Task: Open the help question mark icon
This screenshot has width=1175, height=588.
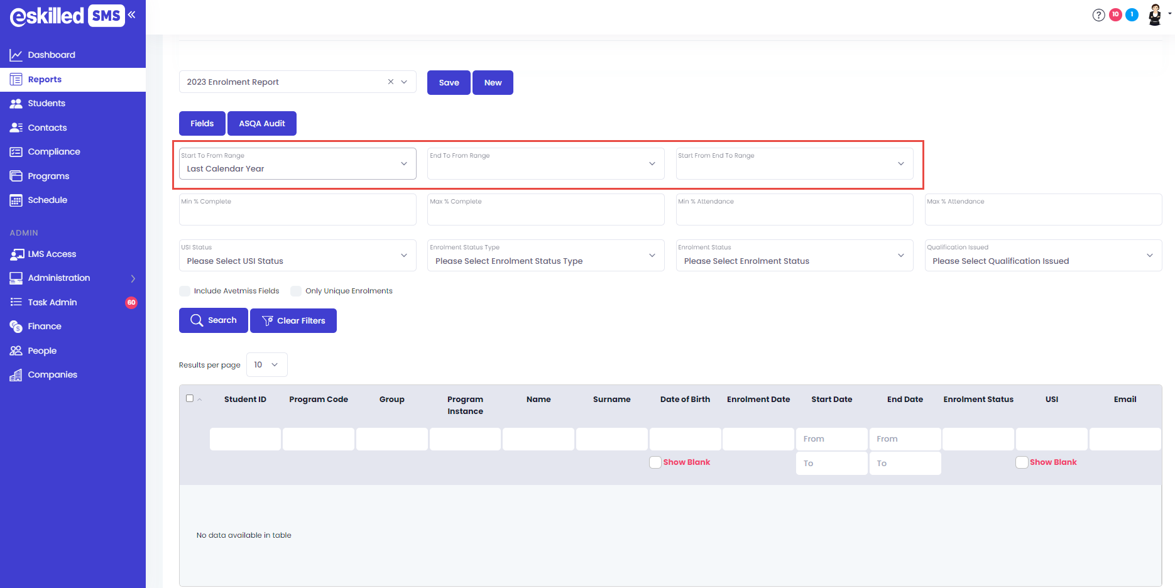Action: 1098,15
